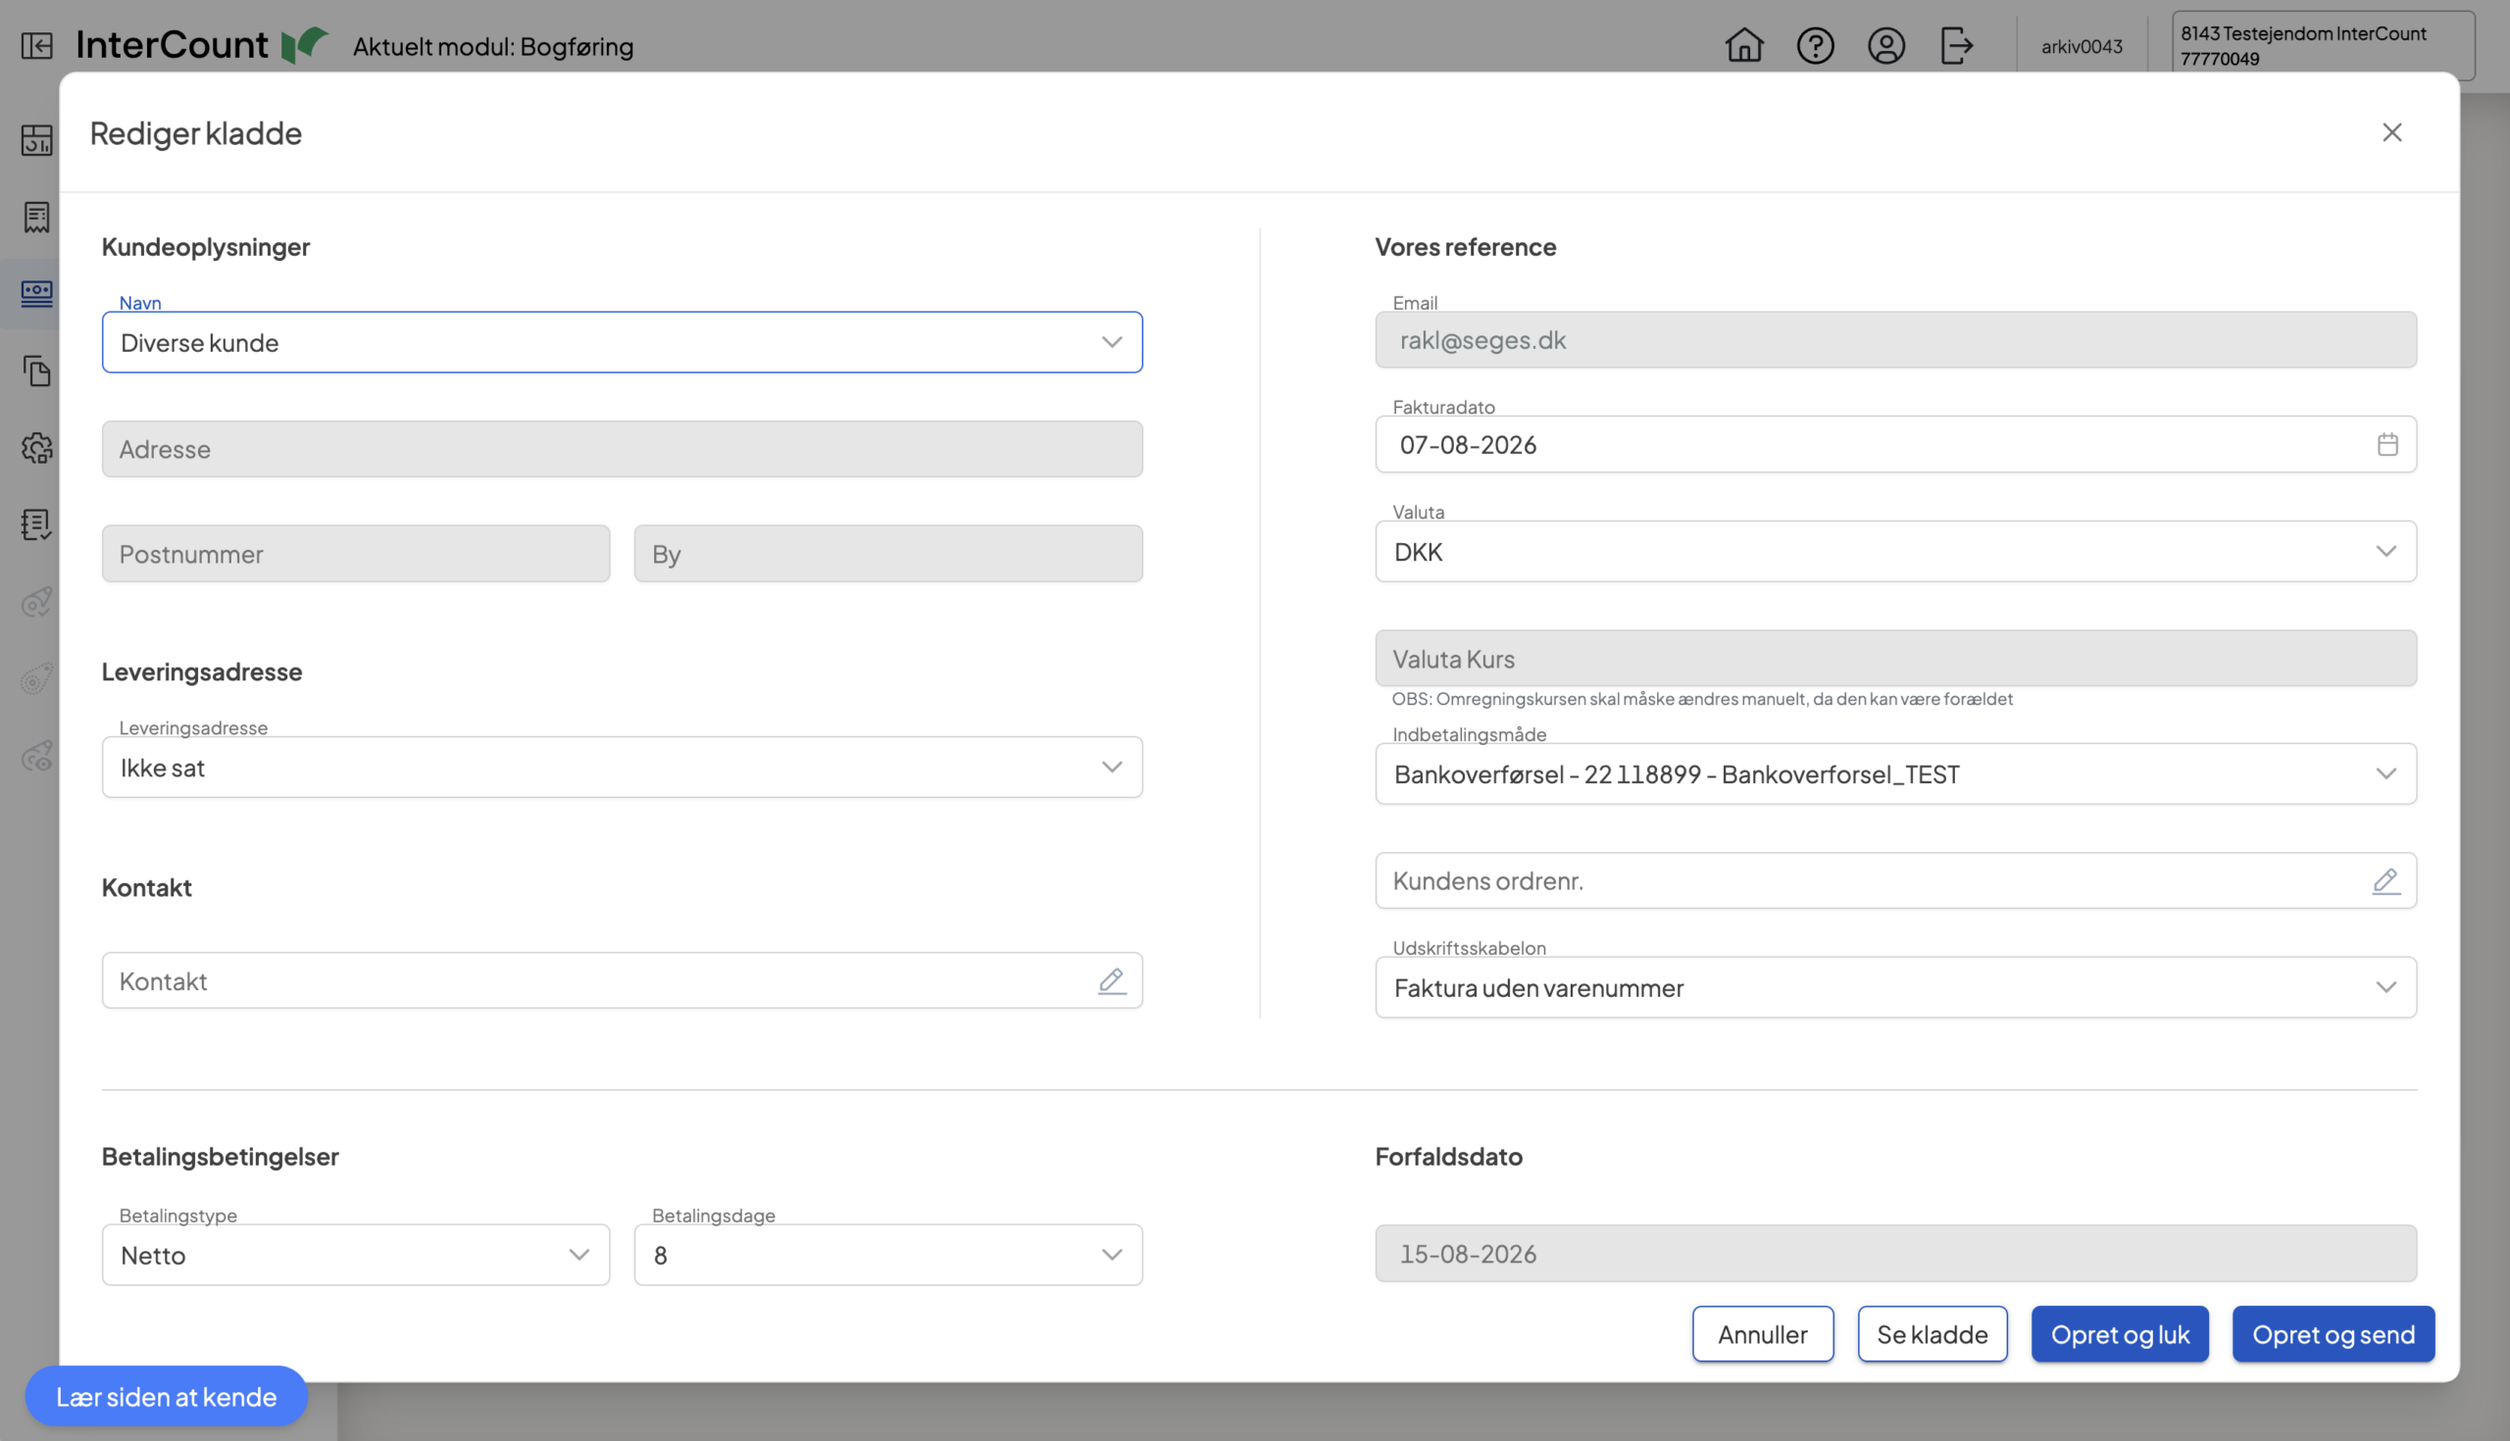
Task: Click the Vores reference heading
Action: coord(1465,246)
